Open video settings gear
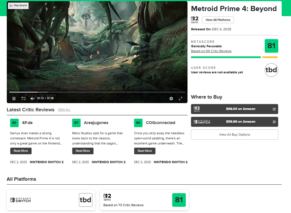The width and height of the screenshot is (291, 213). 171,99
